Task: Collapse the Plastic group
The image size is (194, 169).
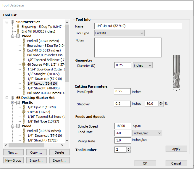Action: click(12, 102)
